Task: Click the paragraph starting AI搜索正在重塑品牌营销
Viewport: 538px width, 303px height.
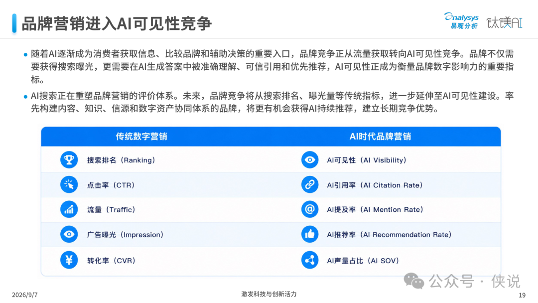Action: tap(272, 102)
